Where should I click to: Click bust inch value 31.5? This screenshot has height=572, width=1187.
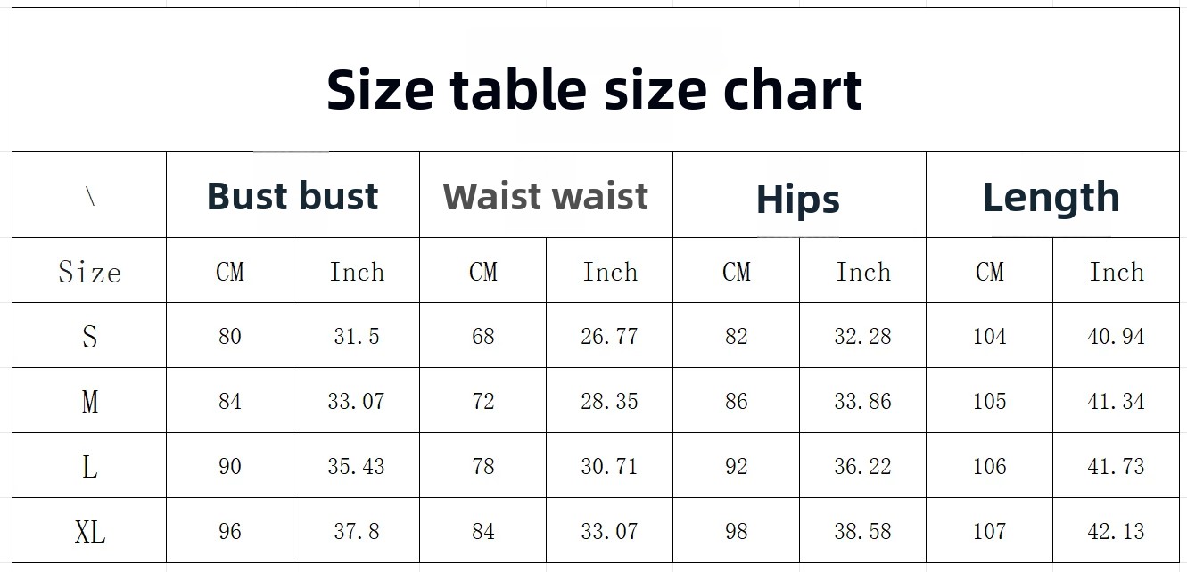(x=357, y=336)
